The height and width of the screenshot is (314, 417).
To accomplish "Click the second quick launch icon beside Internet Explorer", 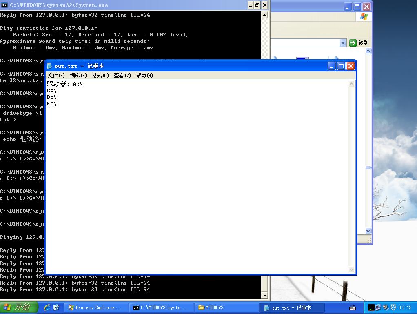I will (56, 307).
